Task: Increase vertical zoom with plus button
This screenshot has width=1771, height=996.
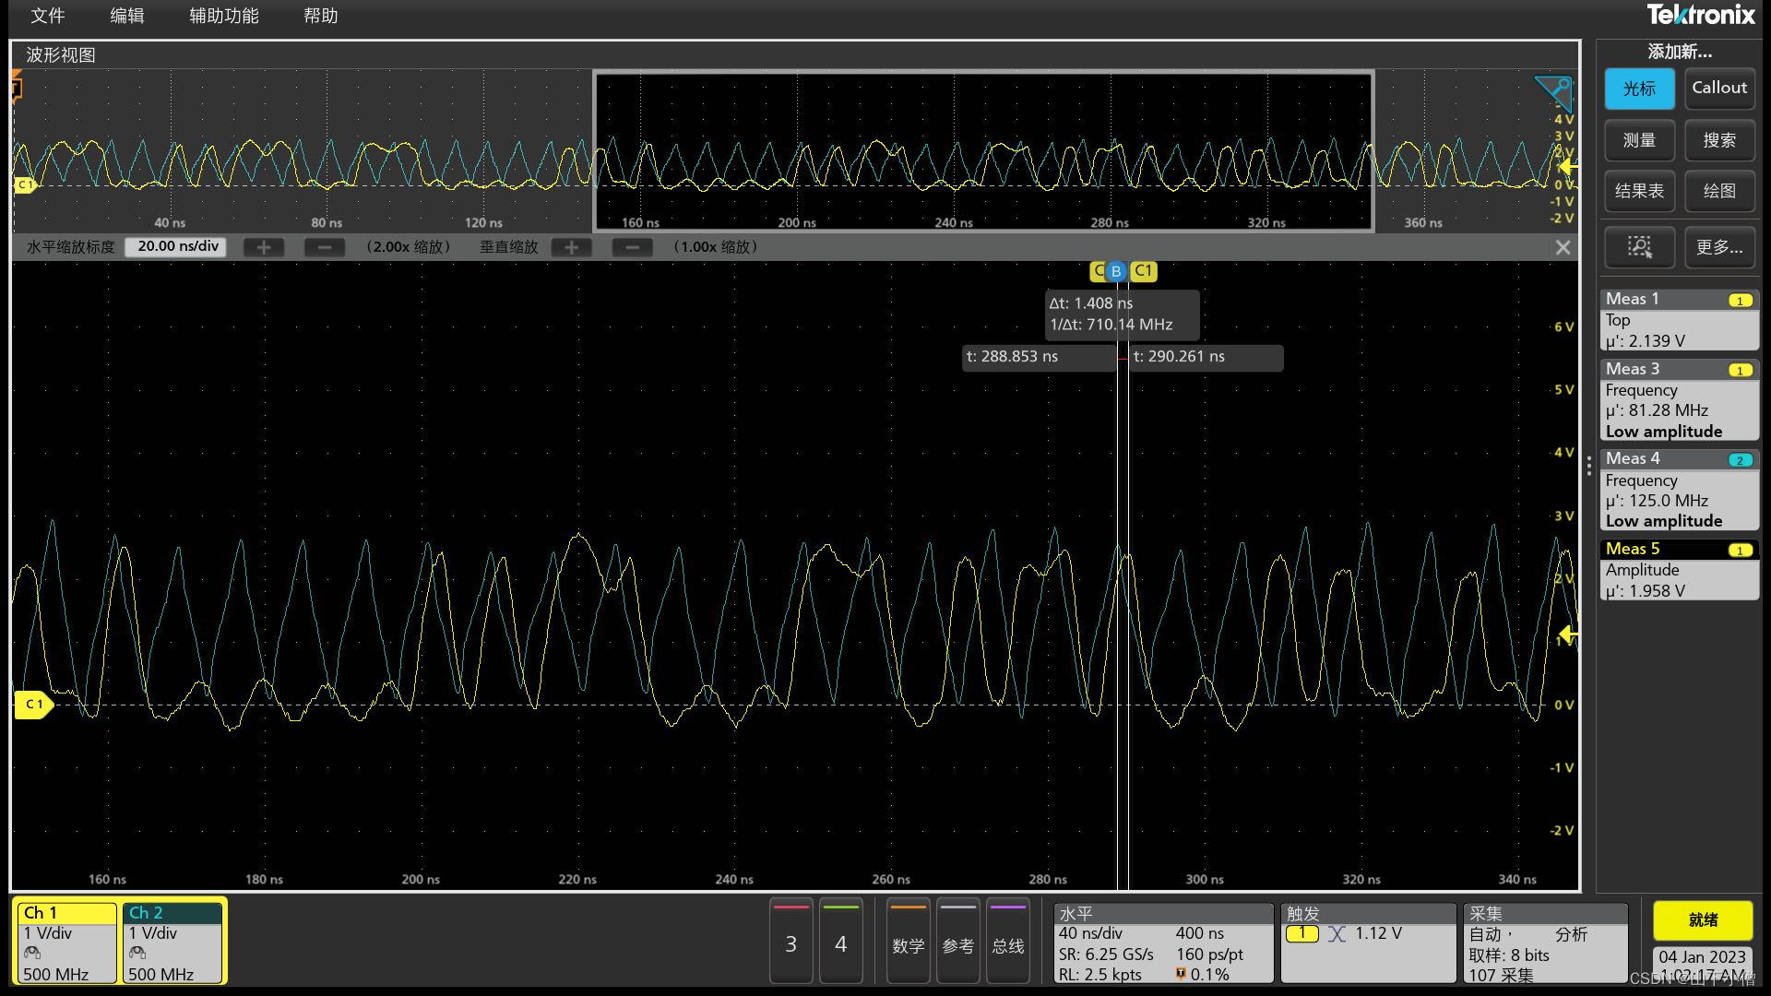Action: click(x=571, y=247)
